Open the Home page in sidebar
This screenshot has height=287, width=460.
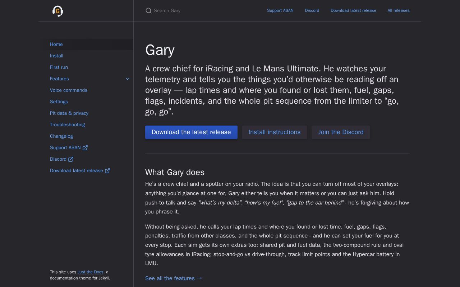(86, 44)
